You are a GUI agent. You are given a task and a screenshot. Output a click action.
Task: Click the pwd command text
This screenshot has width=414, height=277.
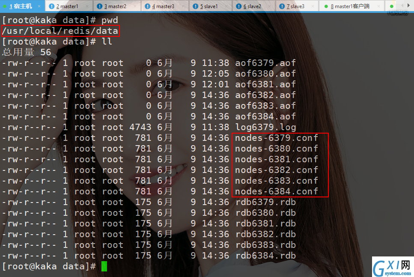(110, 21)
